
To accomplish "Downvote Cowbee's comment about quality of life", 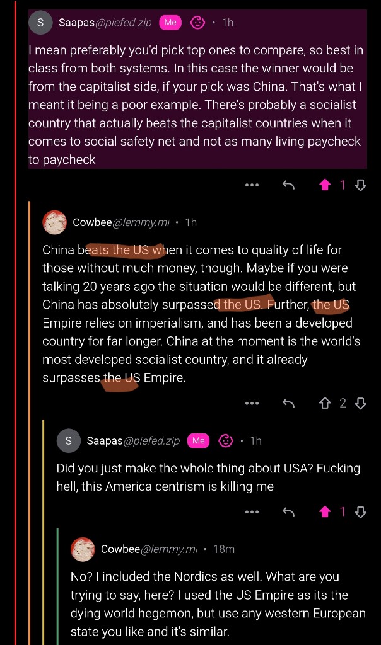I will [x=360, y=404].
